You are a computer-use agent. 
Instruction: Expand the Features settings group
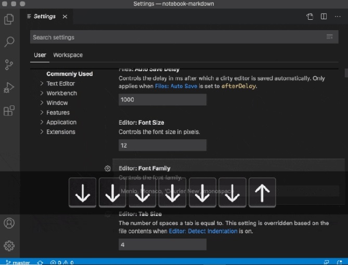[x=55, y=113]
